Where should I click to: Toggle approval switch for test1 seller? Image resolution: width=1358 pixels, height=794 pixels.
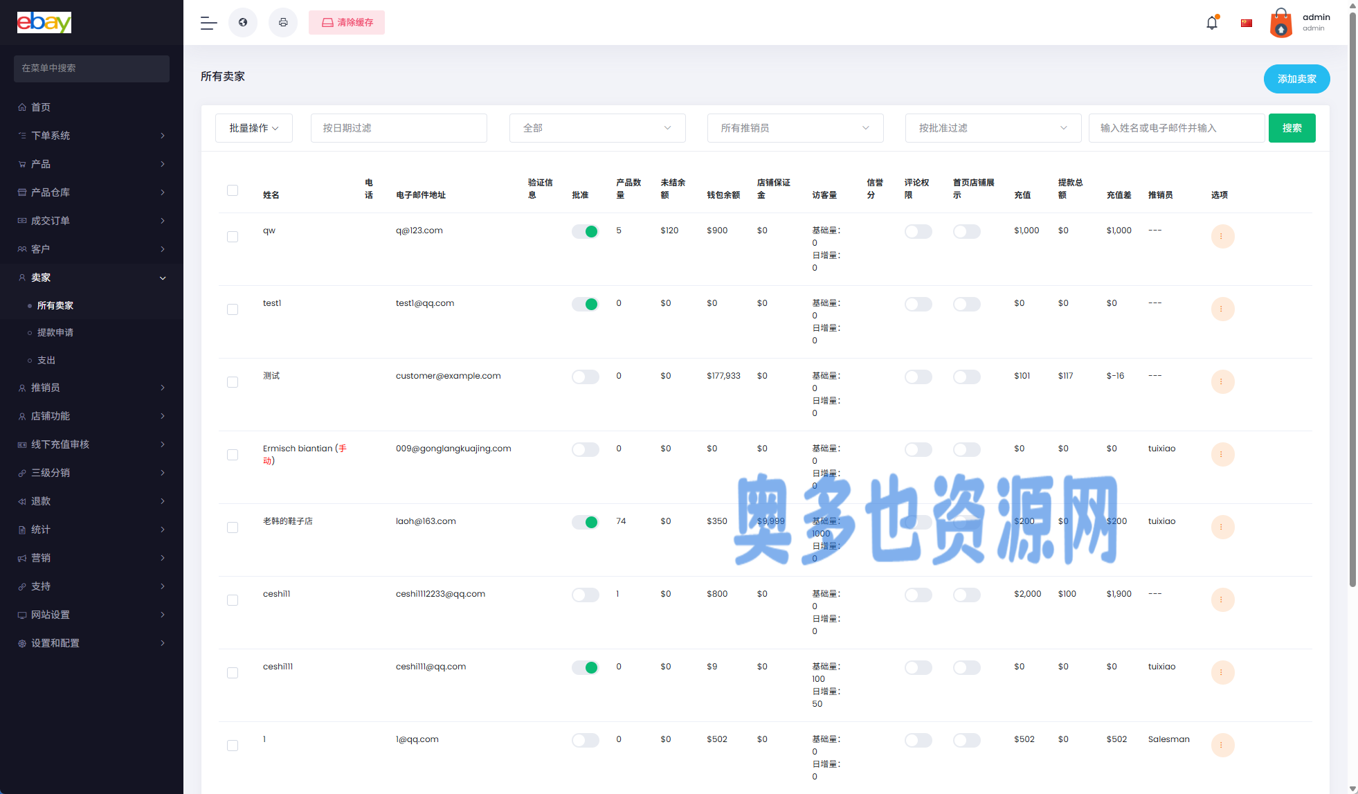pos(585,304)
